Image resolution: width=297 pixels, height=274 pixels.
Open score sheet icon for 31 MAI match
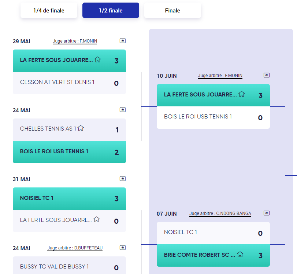click(123, 179)
